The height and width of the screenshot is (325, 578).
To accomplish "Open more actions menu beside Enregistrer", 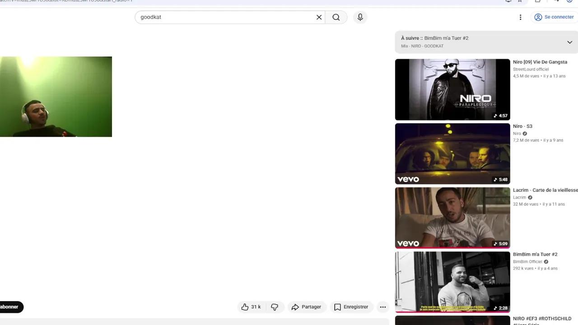I will pos(383,307).
